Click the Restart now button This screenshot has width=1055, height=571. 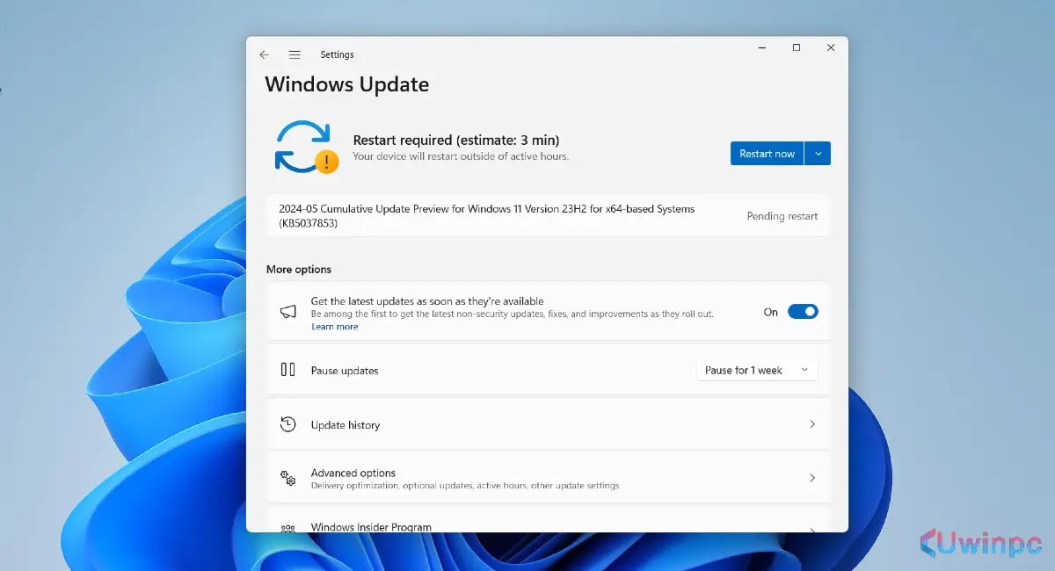coord(767,154)
